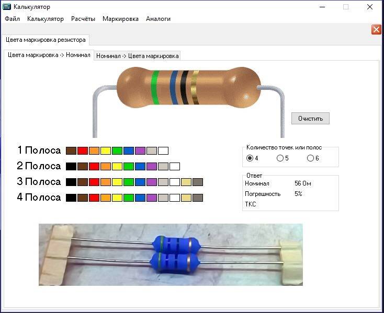
Task: Select the 4 bands radio option
Action: point(250,158)
